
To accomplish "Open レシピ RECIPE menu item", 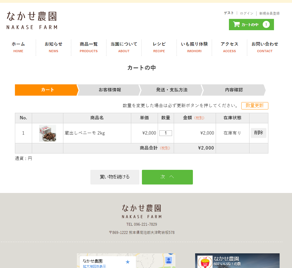I will click(x=159, y=47).
